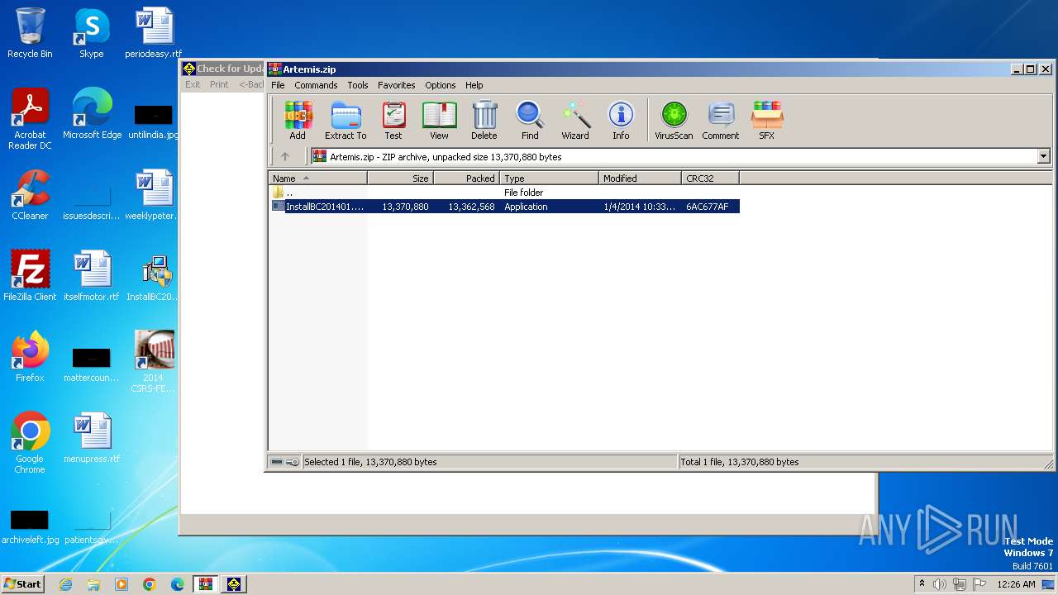The width and height of the screenshot is (1058, 595).
Task: Open the Recycle Bin desktop icon
Action: (30, 33)
